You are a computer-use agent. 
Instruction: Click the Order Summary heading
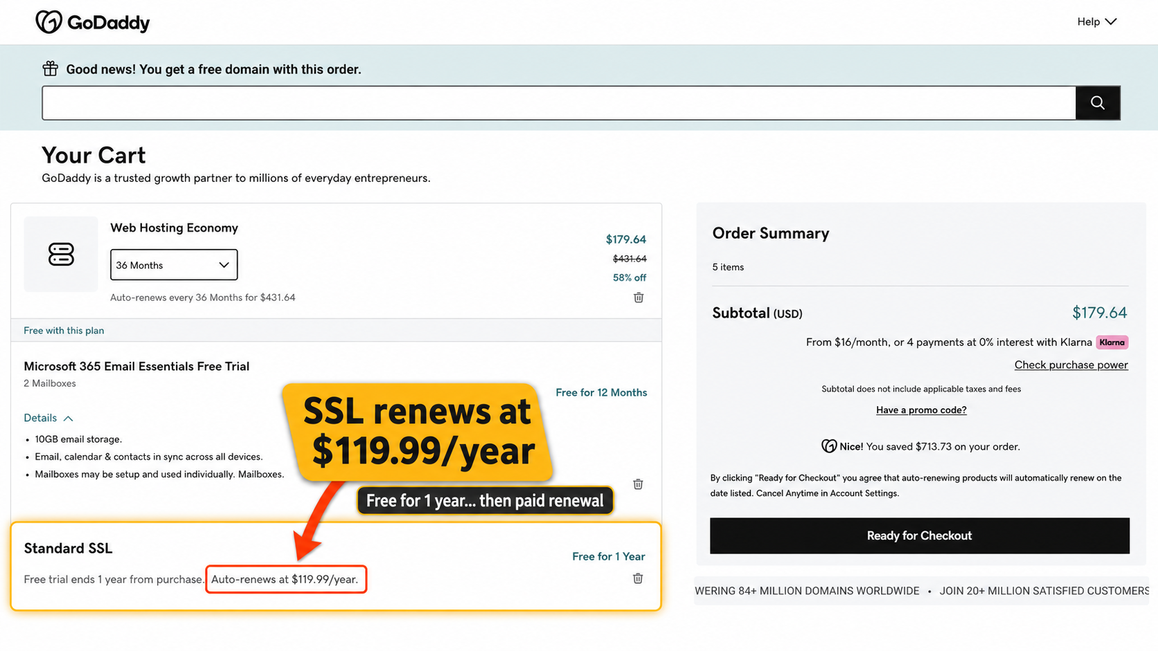(x=770, y=233)
